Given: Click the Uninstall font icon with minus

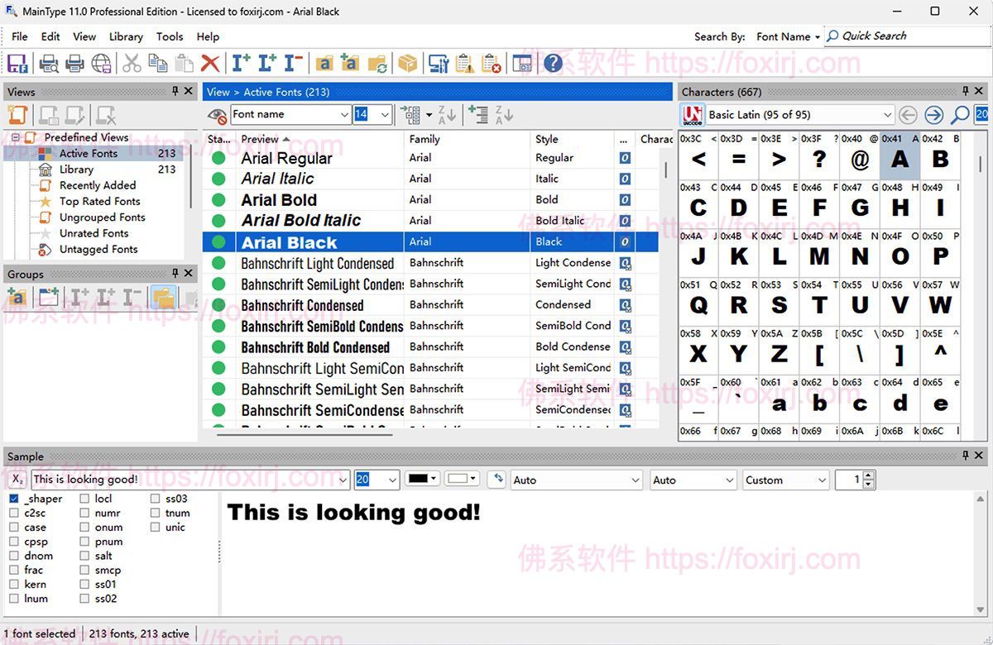Looking at the screenshot, I should pos(293,64).
